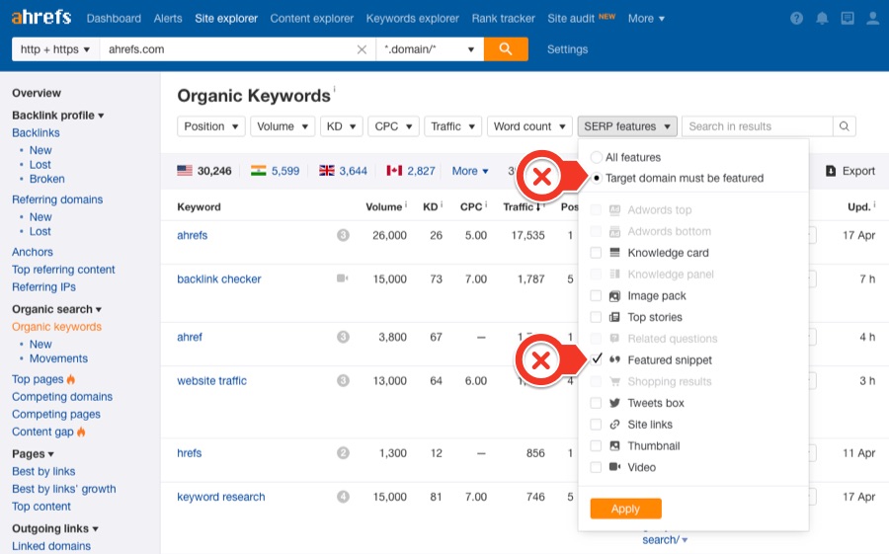This screenshot has height=554, width=889.
Task: Open the More menu in top navigation
Action: point(646,18)
